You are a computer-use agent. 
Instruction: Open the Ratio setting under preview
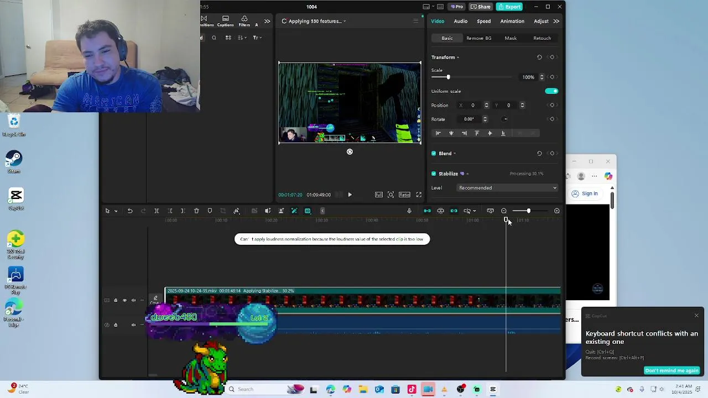(404, 195)
